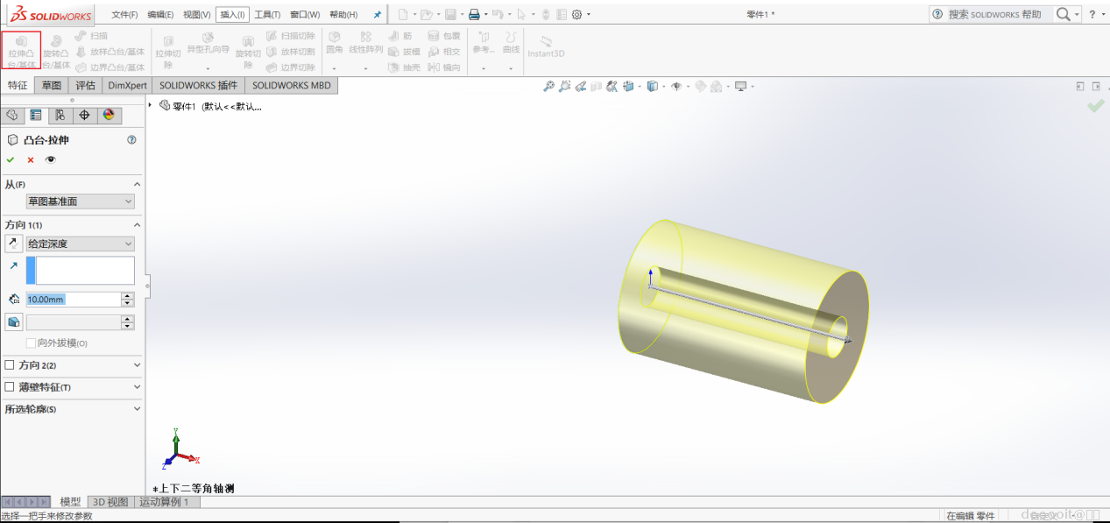Screen dimensions: 1110x523
Task: Click the Zoom to Fit magnifier icon
Action: click(548, 86)
